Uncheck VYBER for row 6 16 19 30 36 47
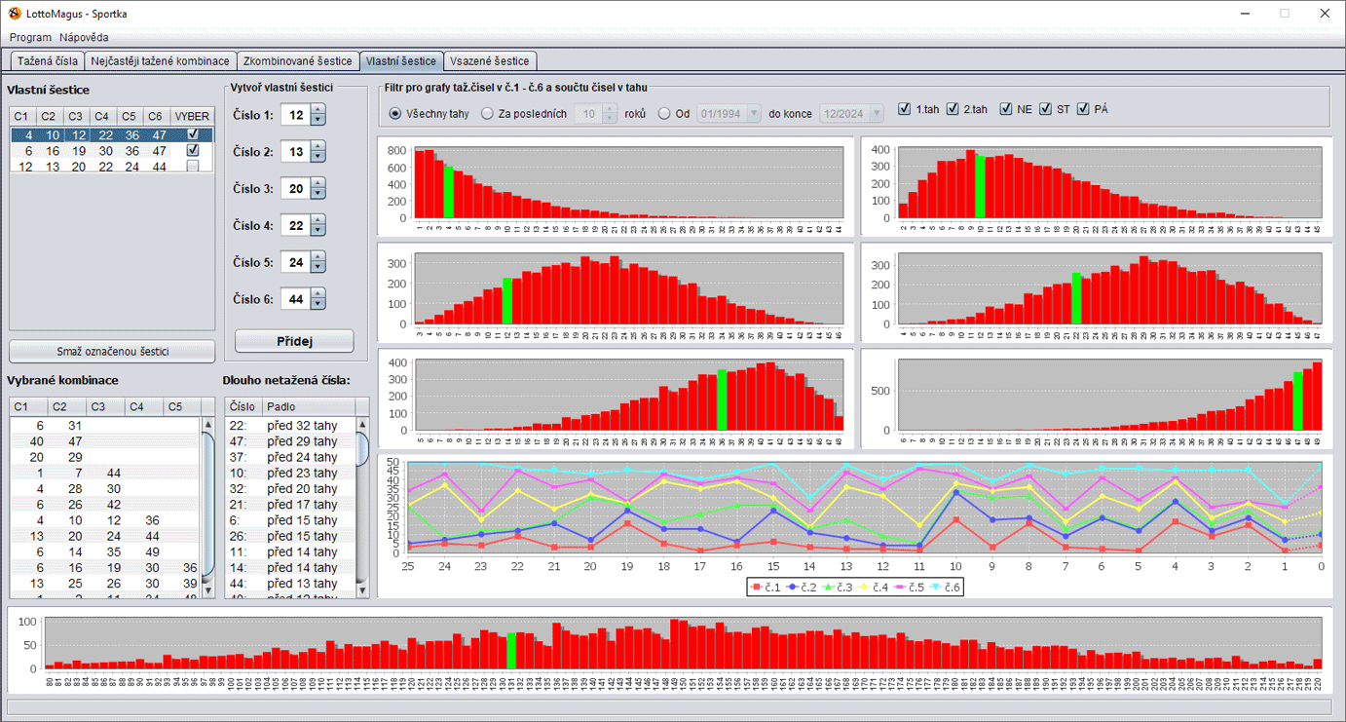Image resolution: width=1346 pixels, height=722 pixels. [x=193, y=150]
